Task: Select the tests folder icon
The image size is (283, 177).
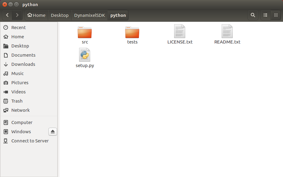Action: coord(132,32)
